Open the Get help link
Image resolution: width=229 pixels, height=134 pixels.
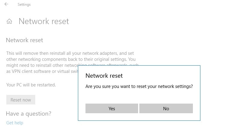pyautogui.click(x=15, y=123)
